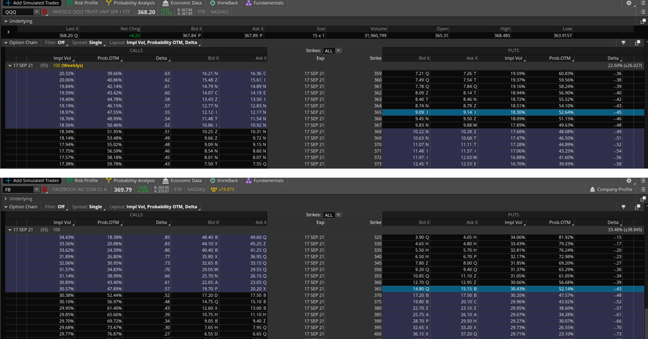Click the Economic Data icon in top panel
This screenshot has width=648, height=339.
pos(164,3)
